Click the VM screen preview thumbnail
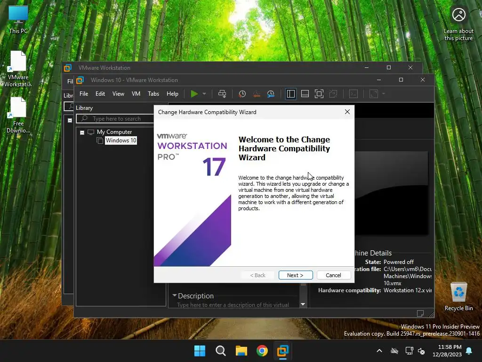 (x=391, y=193)
